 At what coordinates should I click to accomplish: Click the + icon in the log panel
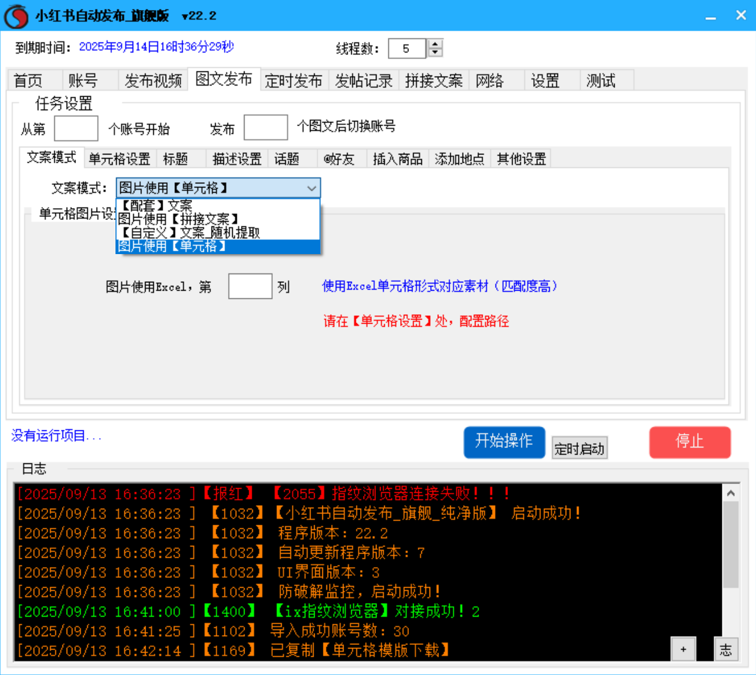coord(684,649)
